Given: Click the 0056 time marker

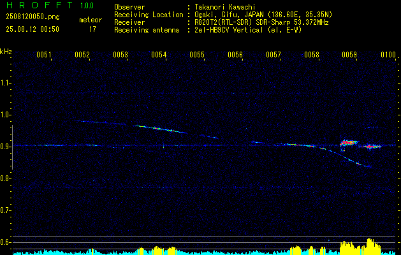Looking at the screenshot, I should pyautogui.click(x=235, y=54).
